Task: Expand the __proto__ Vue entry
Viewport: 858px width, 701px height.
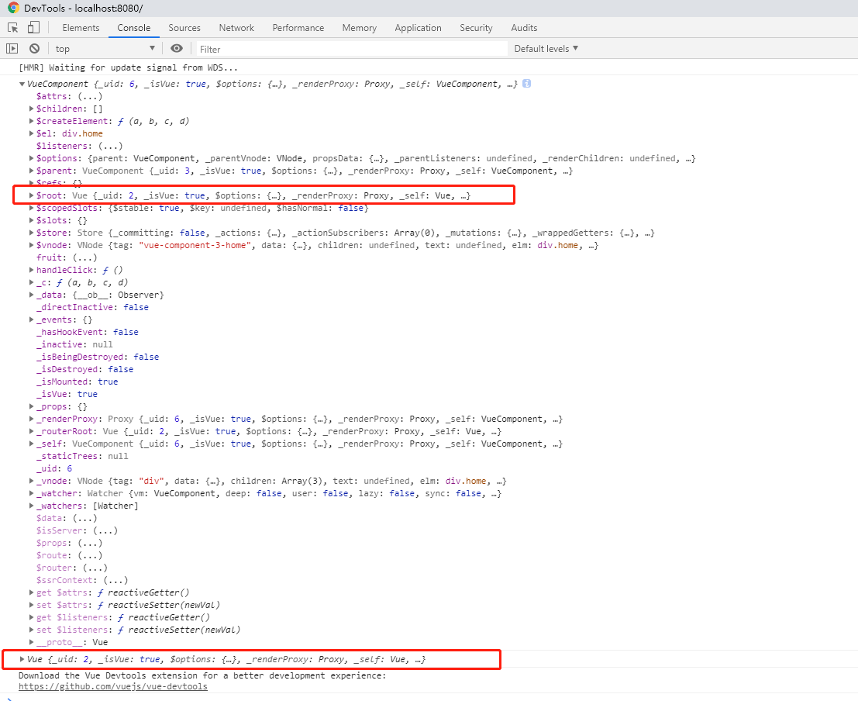Action: 31,642
